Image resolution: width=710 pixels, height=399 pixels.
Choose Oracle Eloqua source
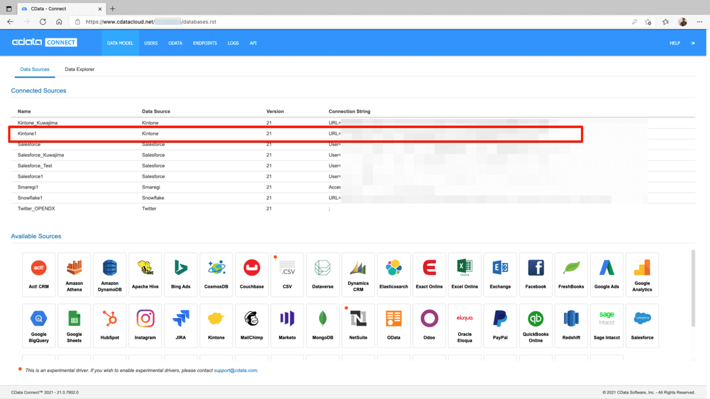point(464,326)
